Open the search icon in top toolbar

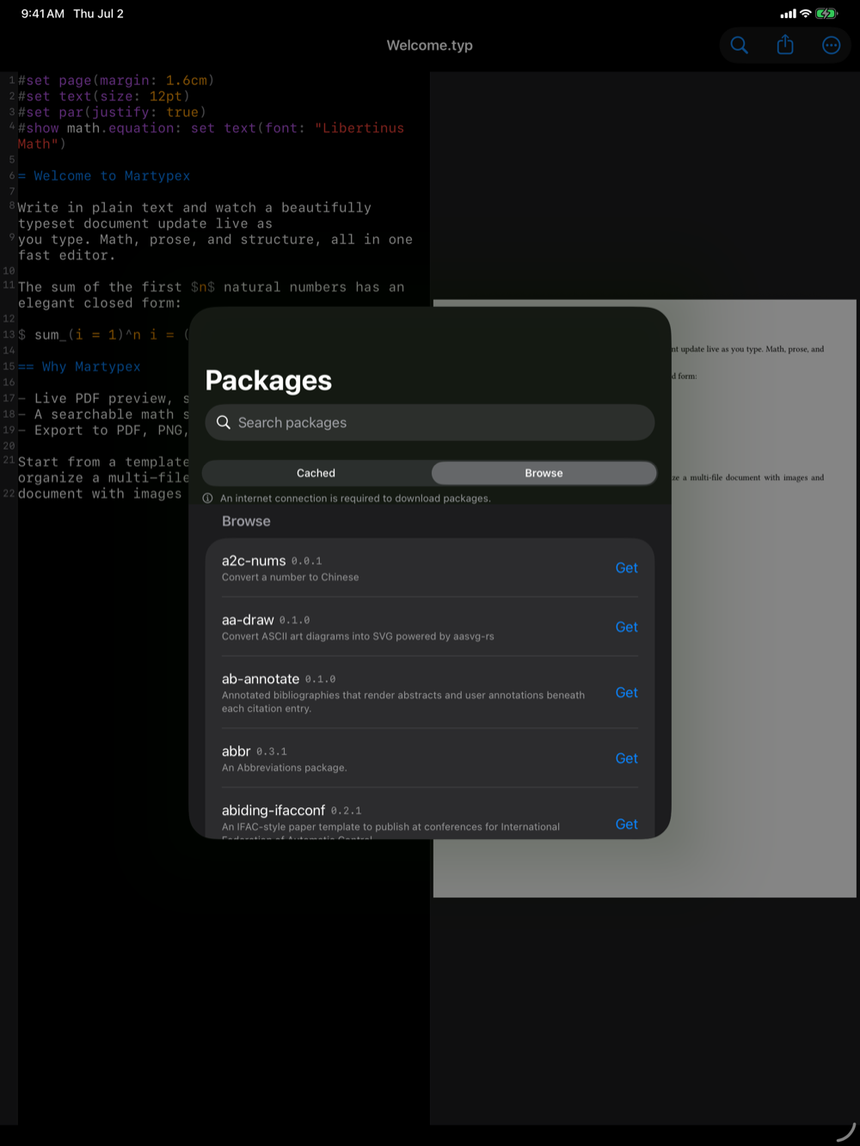pos(739,46)
